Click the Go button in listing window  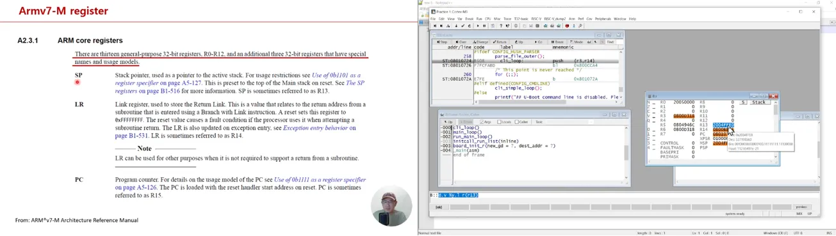538,42
